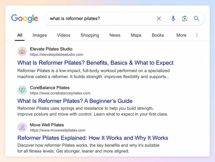Run search with magnifying glass icon
The image size is (215, 162).
pos(196,19)
